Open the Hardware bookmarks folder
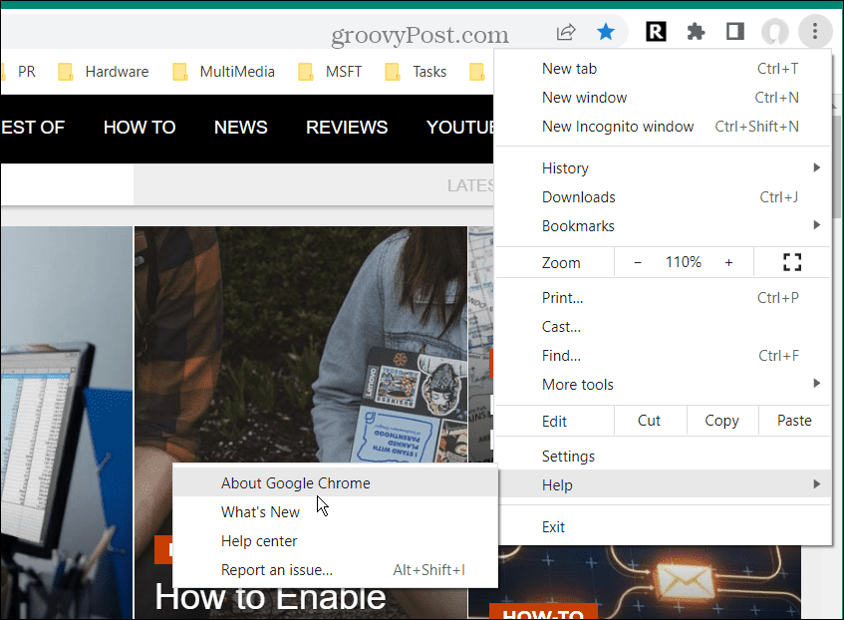Viewport: 844px width, 620px height. pyautogui.click(x=104, y=72)
